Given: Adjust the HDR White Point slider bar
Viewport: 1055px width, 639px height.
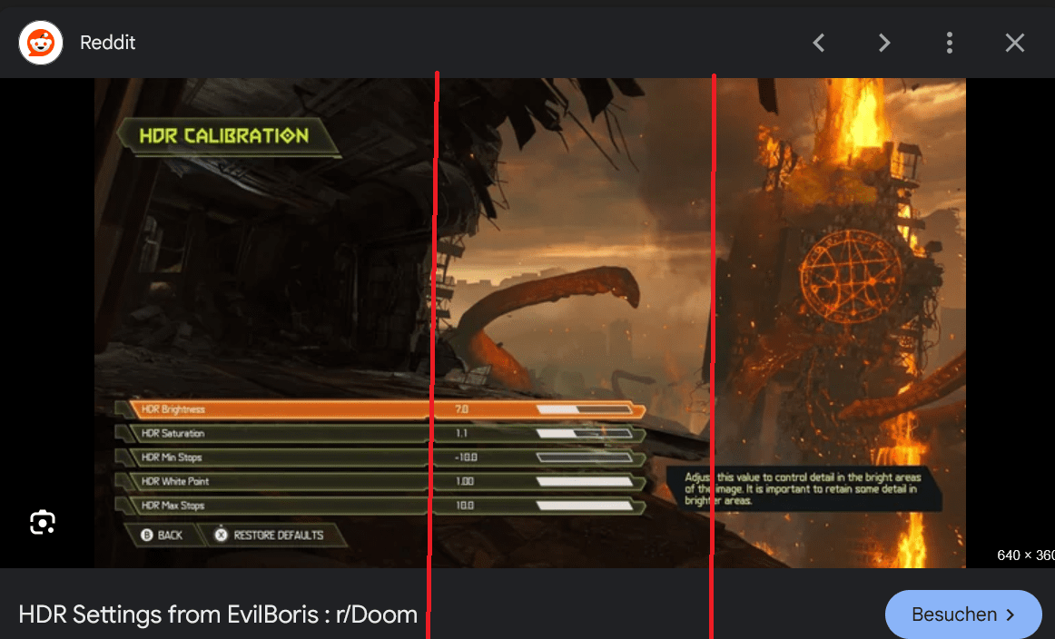Looking at the screenshot, I should pyautogui.click(x=584, y=482).
